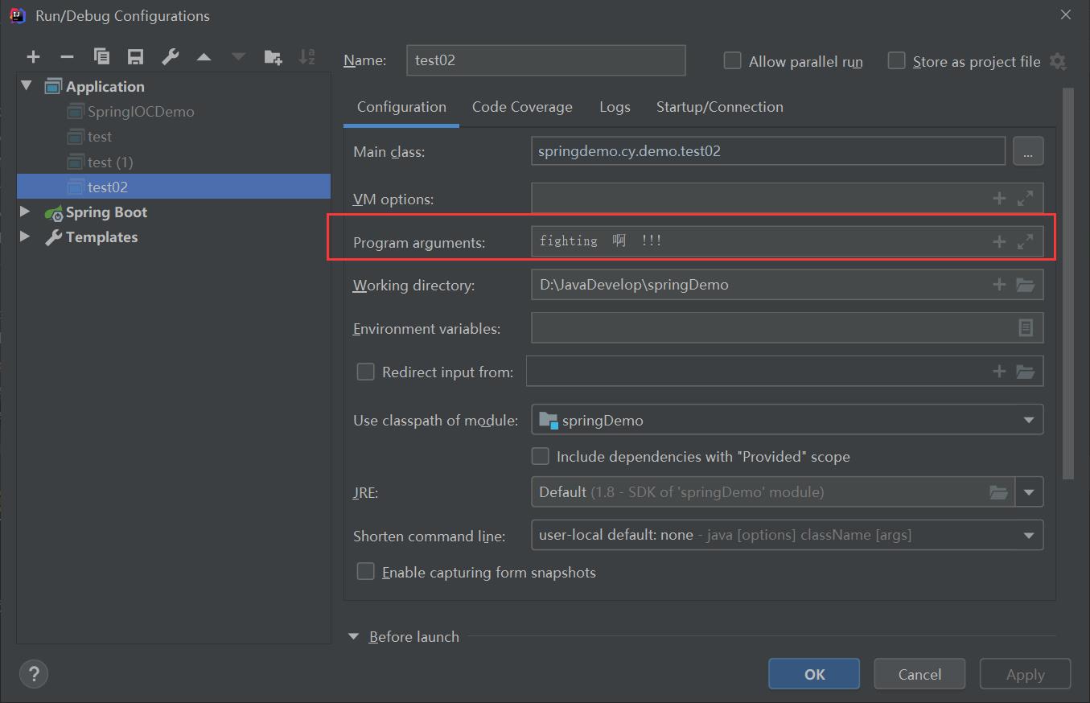
Task: Check Include dependencies with Provided scope
Action: click(x=541, y=456)
